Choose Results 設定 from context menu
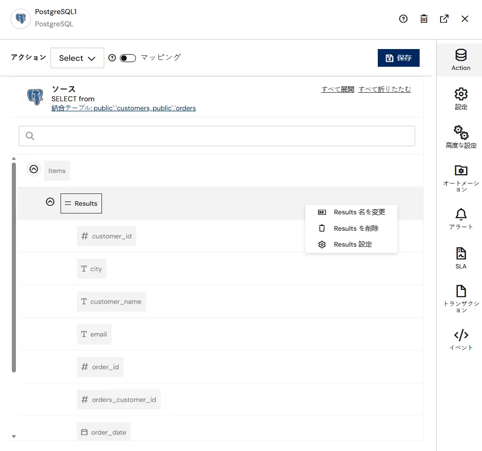Viewport: 482px width, 451px height. (351, 244)
